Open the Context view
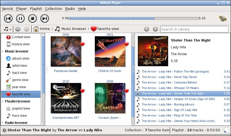 21,37
